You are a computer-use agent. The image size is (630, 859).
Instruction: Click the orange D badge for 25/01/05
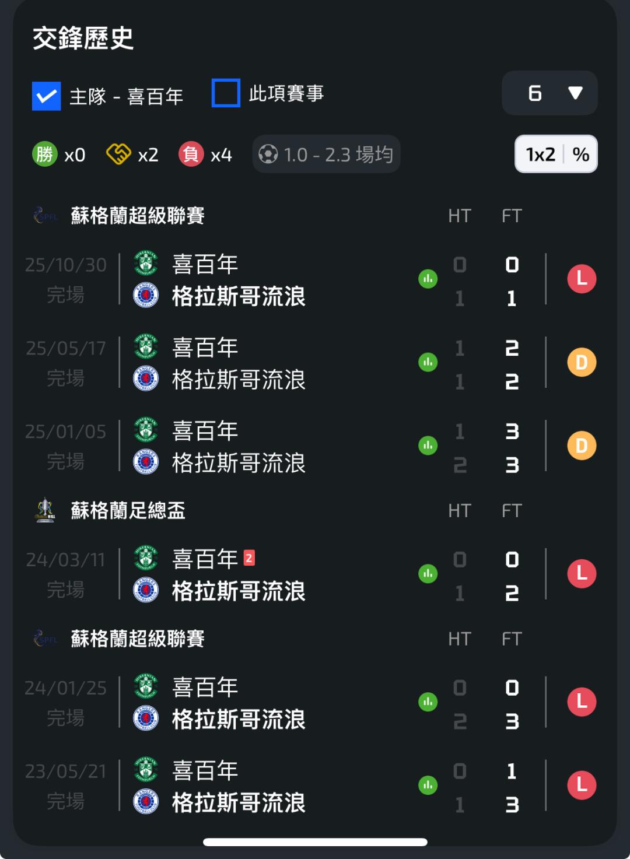point(582,446)
